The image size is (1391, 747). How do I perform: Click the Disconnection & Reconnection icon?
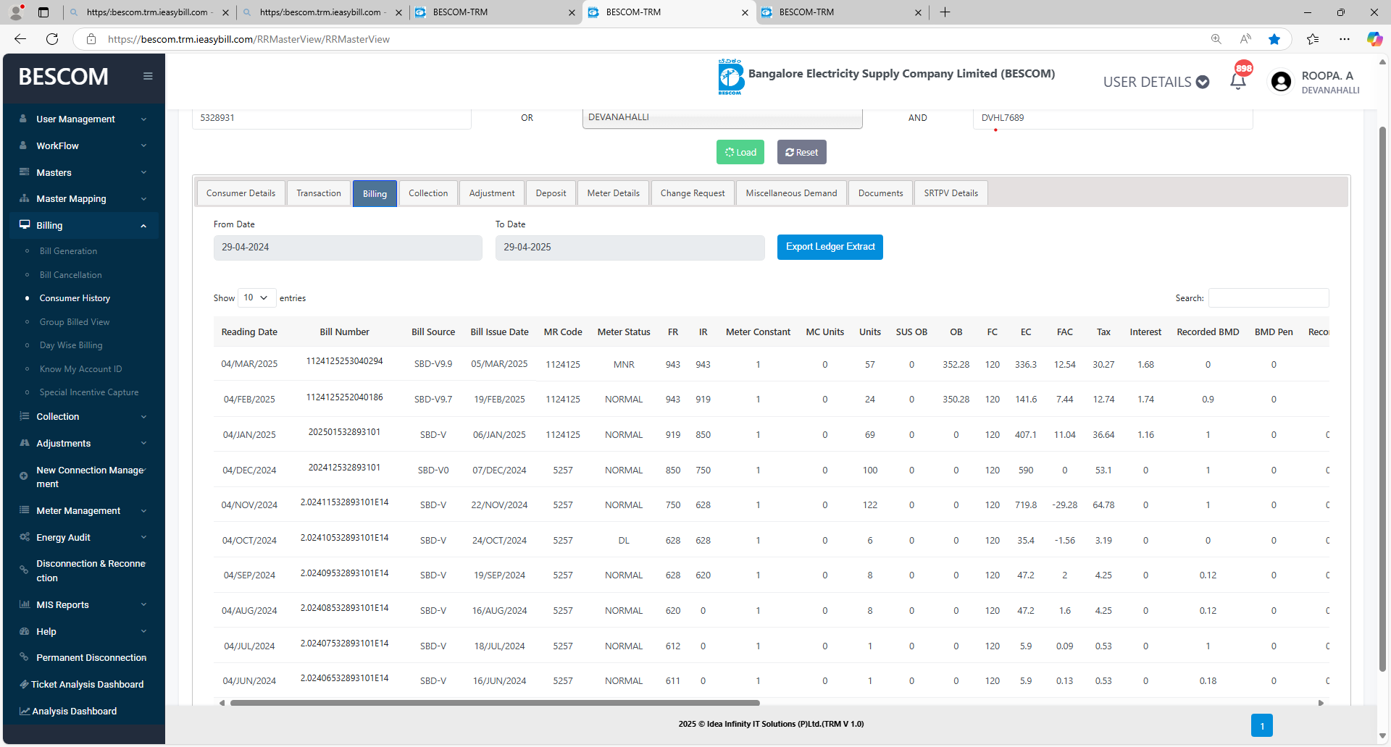tap(24, 570)
